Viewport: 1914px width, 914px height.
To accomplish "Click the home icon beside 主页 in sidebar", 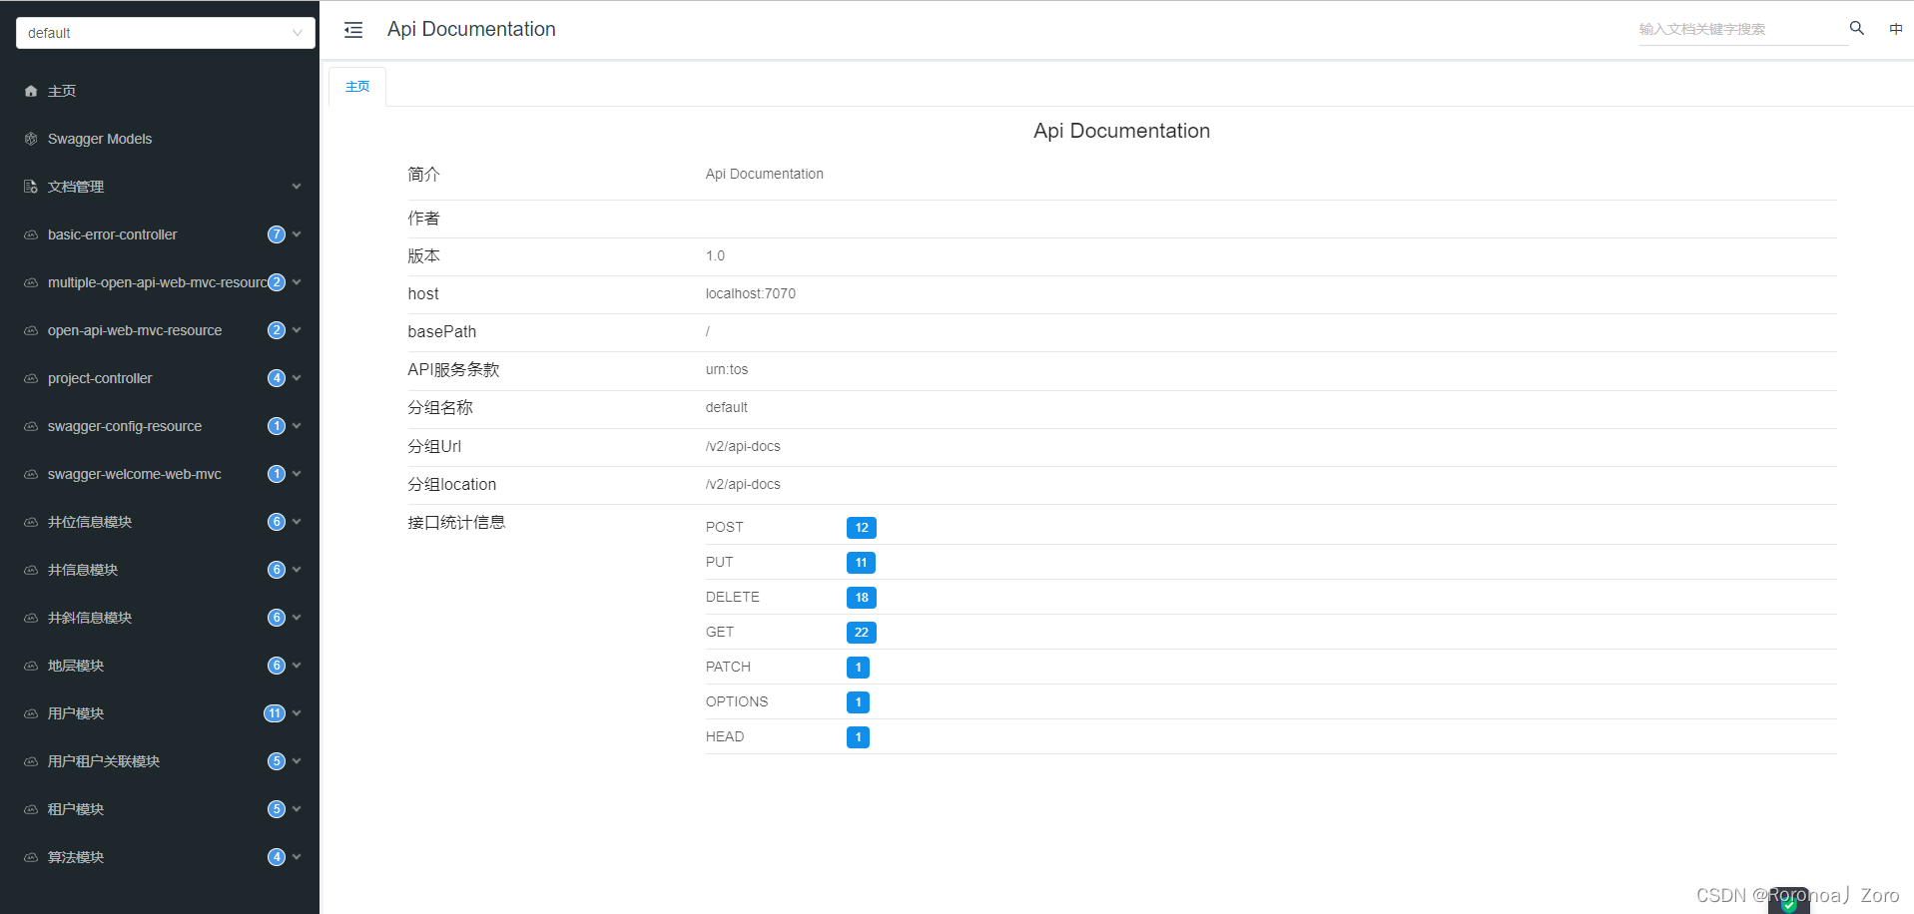I will point(31,91).
